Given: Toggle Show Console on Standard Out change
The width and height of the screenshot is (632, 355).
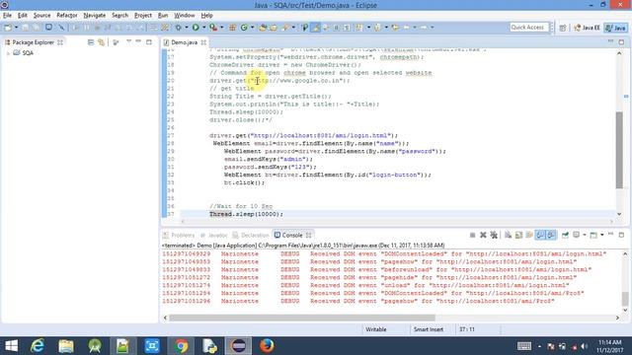Looking at the screenshot, I should click(540, 235).
